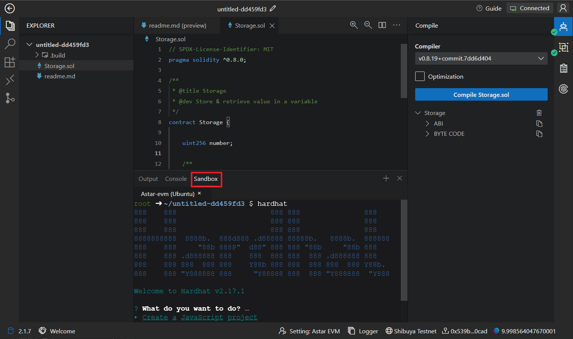Copy the BYTE CODE to clipboard
The image size is (573, 339).
[x=539, y=134]
